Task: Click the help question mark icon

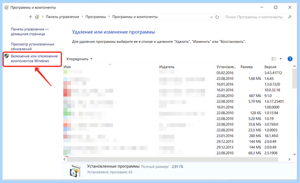Action: point(290,59)
